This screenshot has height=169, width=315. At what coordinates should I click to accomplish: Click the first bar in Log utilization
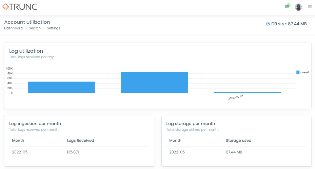[61, 87]
